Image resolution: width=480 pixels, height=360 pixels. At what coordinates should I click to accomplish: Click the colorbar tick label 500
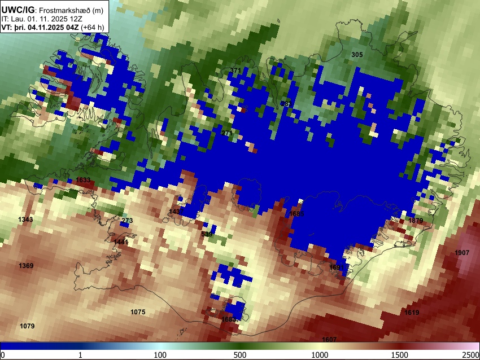(240, 355)
